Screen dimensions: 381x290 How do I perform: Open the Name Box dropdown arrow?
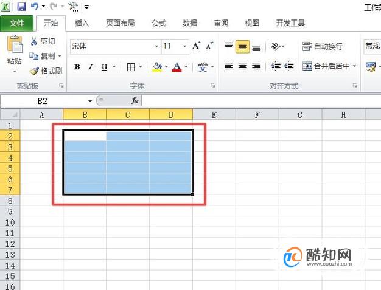click(x=90, y=101)
